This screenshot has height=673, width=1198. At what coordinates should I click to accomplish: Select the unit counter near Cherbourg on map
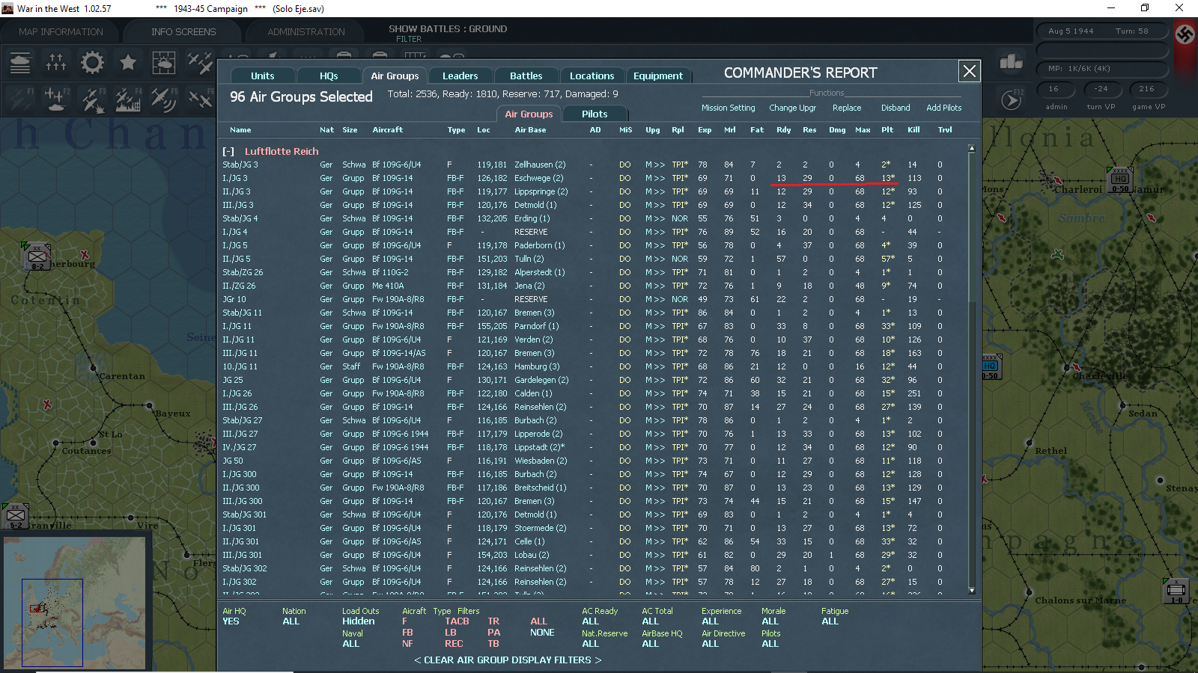pos(37,256)
